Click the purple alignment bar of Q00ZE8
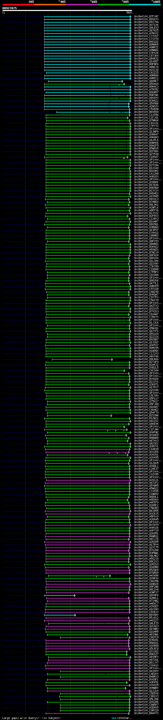 click(x=88, y=452)
